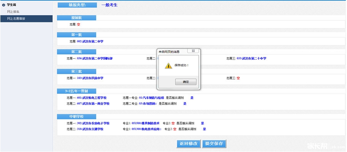
Task: Close the 来自网页的消息 dialog
Action: click(195, 51)
